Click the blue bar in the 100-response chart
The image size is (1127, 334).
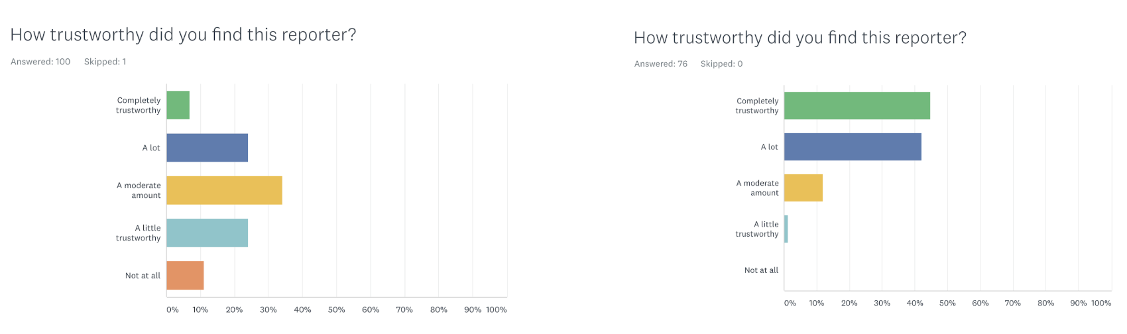[207, 148]
